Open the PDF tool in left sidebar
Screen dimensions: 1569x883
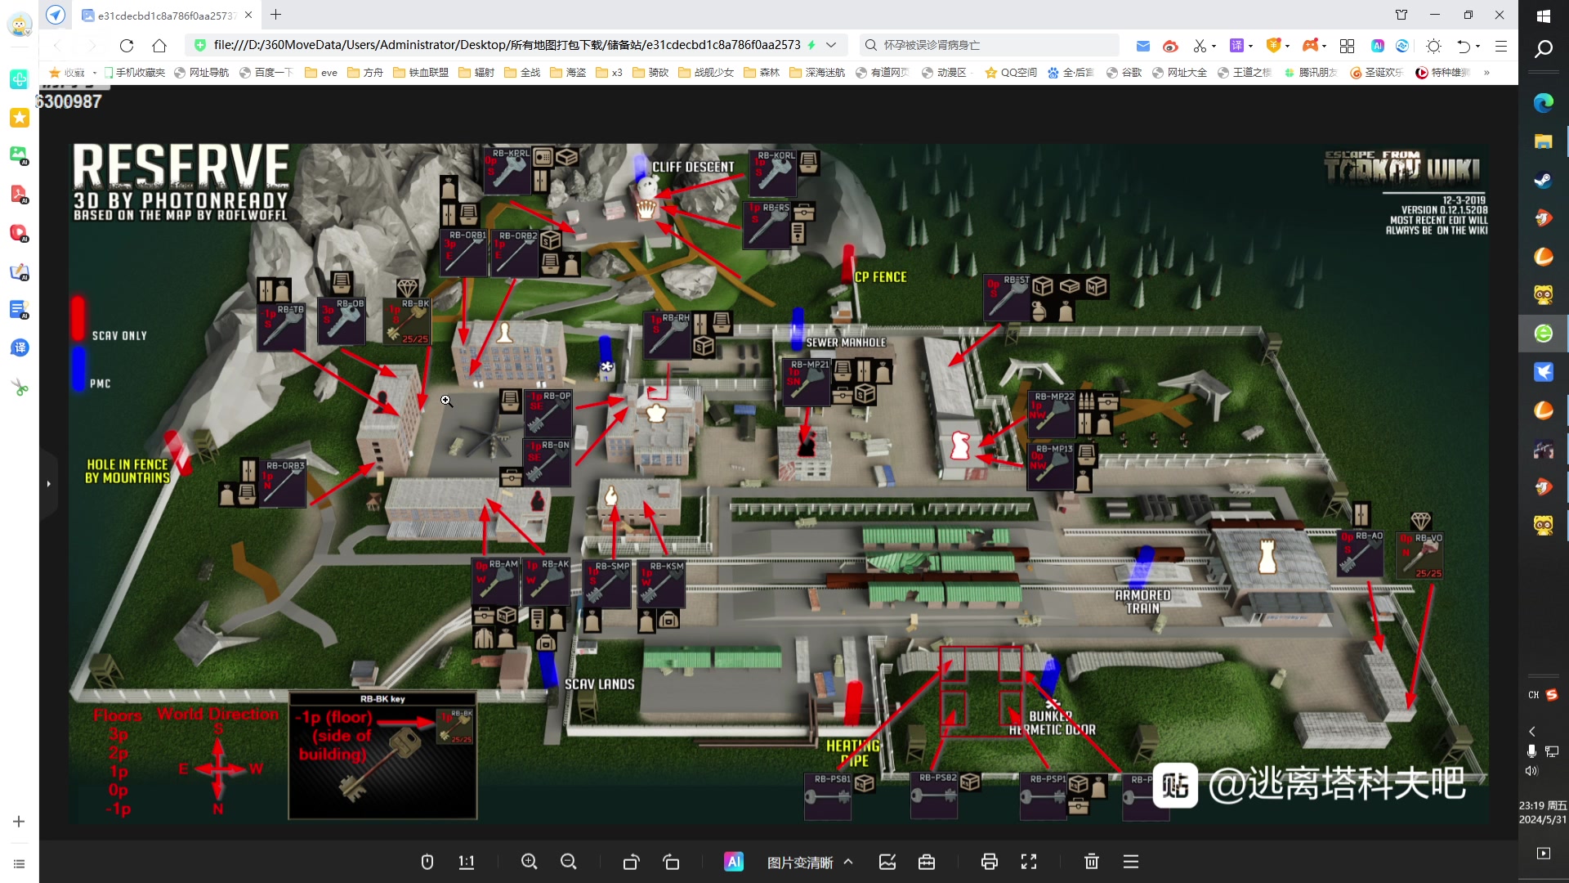pos(20,194)
